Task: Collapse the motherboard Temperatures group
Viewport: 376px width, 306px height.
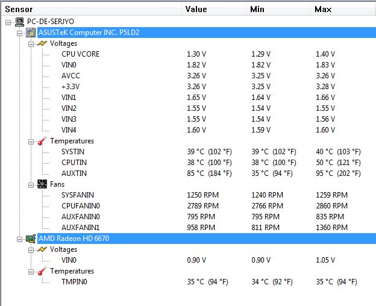Action: [x=31, y=142]
